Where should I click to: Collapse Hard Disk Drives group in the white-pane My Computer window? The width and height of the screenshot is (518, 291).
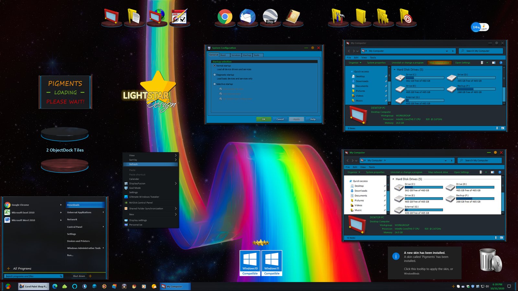[393, 179]
